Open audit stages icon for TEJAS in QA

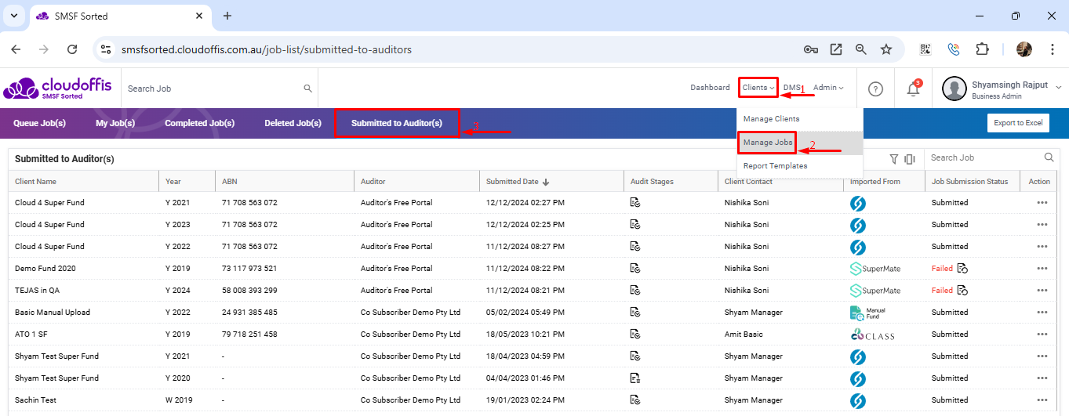coord(635,290)
